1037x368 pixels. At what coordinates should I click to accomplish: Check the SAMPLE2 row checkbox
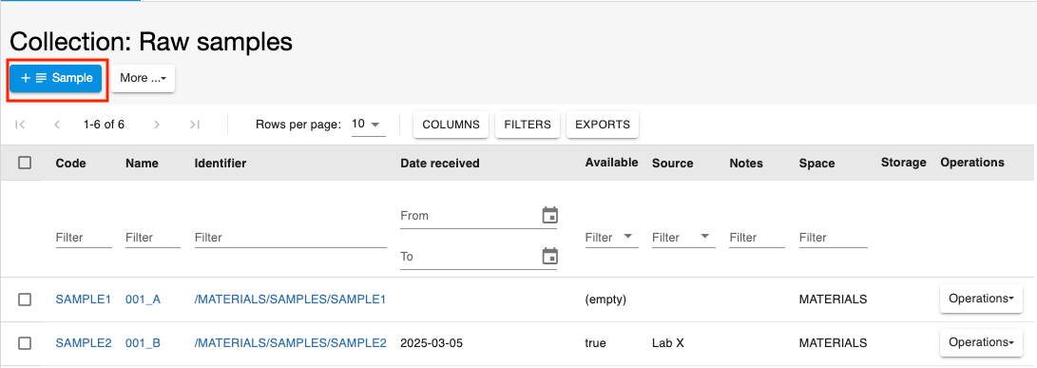(x=25, y=343)
